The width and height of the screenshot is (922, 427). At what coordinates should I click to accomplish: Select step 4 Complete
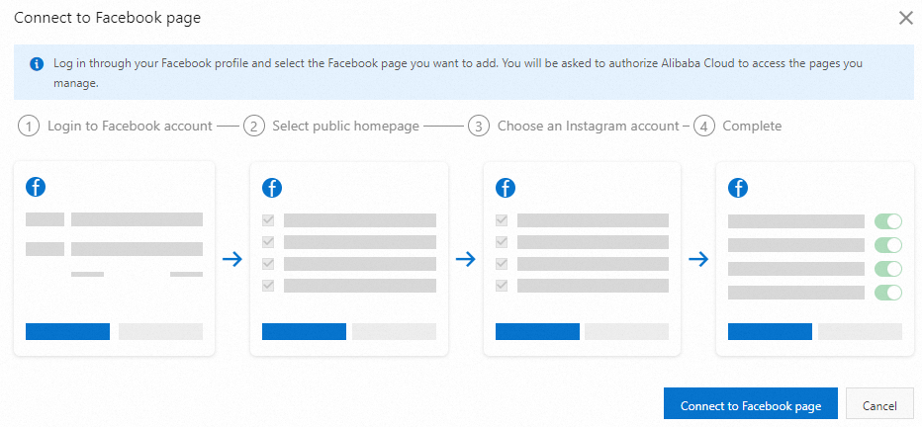click(738, 127)
